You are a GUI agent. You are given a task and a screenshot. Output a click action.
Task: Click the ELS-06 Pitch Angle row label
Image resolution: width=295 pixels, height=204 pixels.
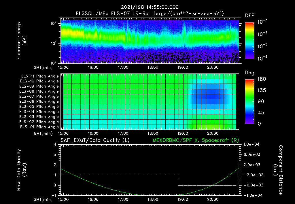point(39,101)
